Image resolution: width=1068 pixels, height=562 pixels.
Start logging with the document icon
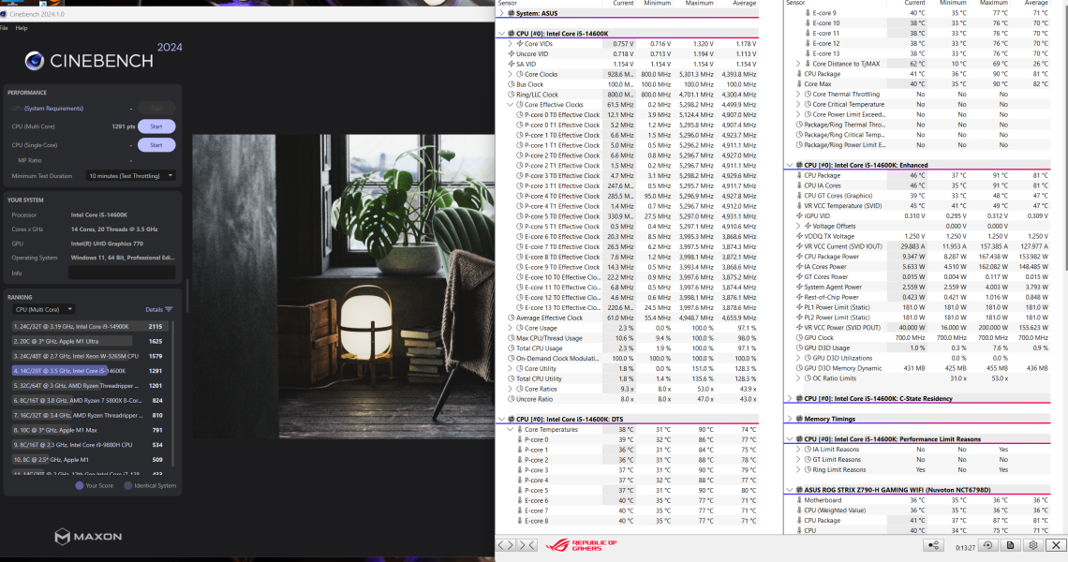(1010, 545)
